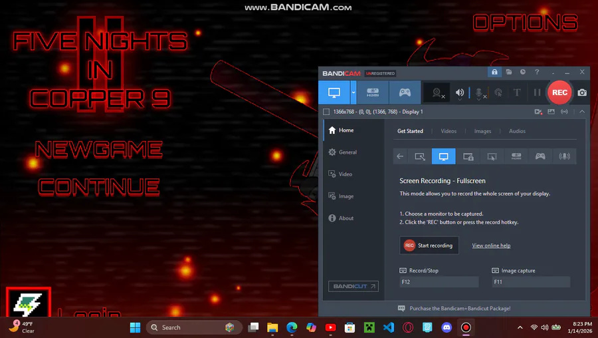The width and height of the screenshot is (598, 338).
Task: Click the pause recording icon
Action: point(537,92)
